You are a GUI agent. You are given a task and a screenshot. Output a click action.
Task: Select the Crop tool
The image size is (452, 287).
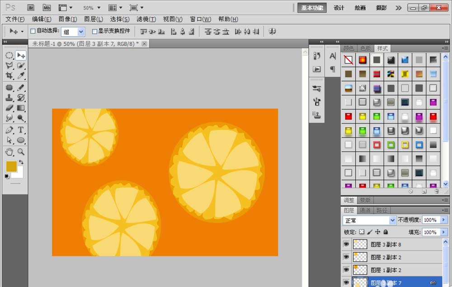tap(9, 76)
